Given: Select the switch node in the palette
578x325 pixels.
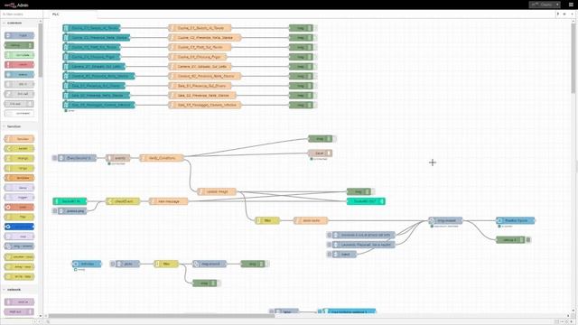Looking at the screenshot, I should pos(20,148).
